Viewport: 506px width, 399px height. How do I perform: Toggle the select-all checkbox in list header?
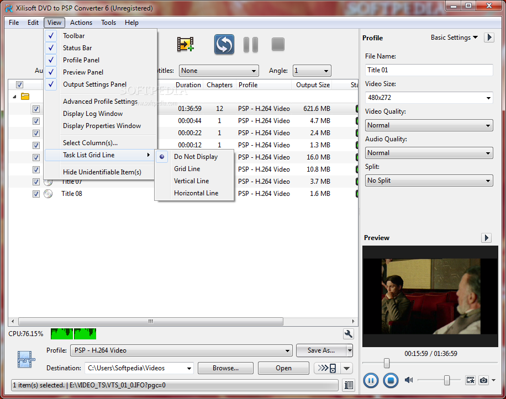pos(20,85)
